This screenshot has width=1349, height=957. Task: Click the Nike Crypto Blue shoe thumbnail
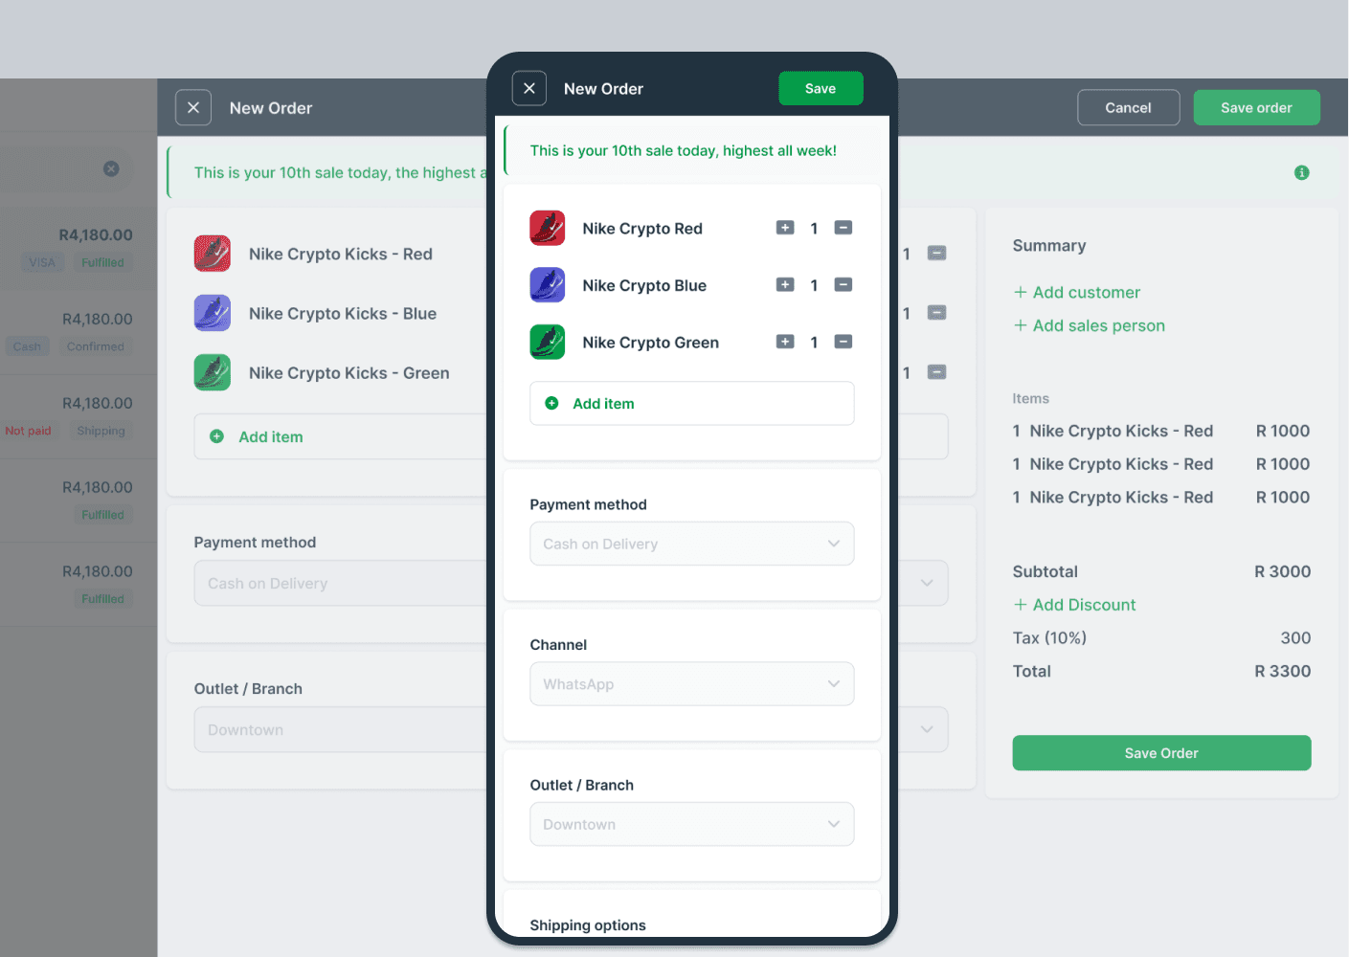pyautogui.click(x=548, y=285)
